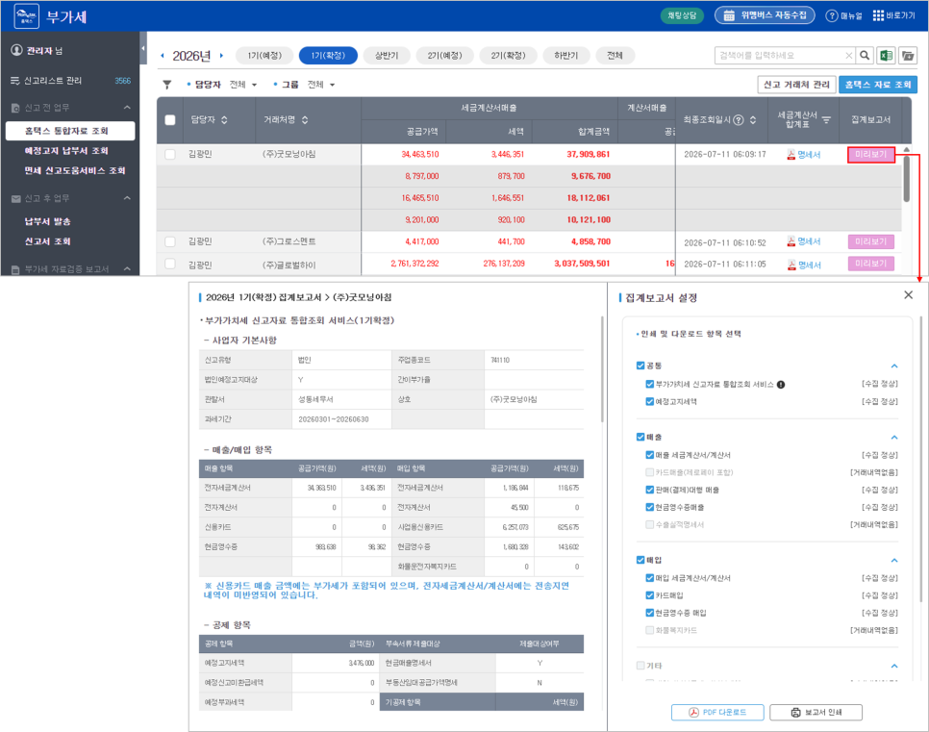Select all rows with header checkbox
Screen dimensions: 929x732
point(170,119)
